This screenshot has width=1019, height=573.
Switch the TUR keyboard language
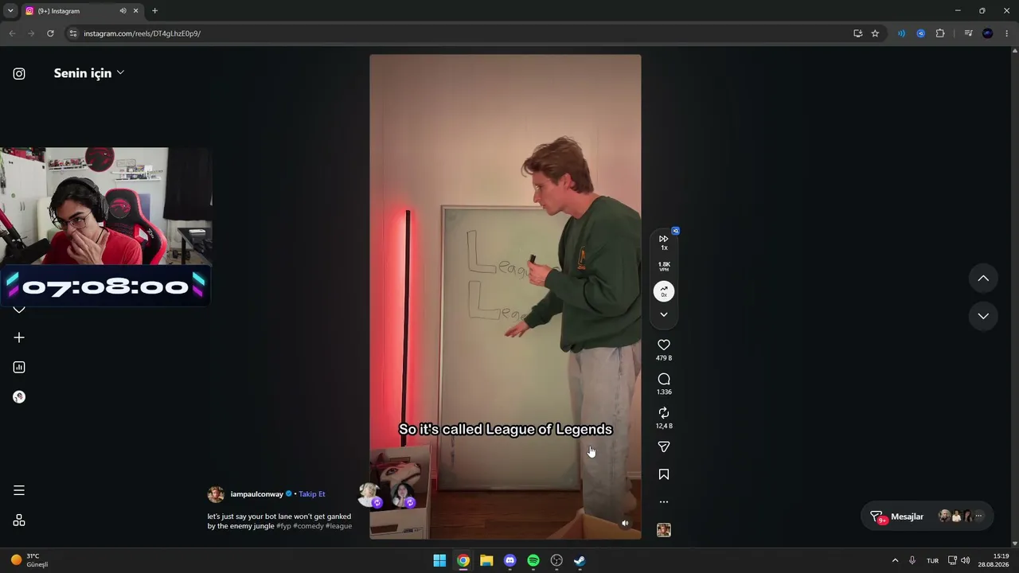coord(932,560)
